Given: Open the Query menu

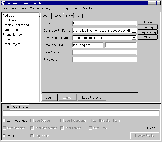Looking at the screenshot, I should coord(46,8).
